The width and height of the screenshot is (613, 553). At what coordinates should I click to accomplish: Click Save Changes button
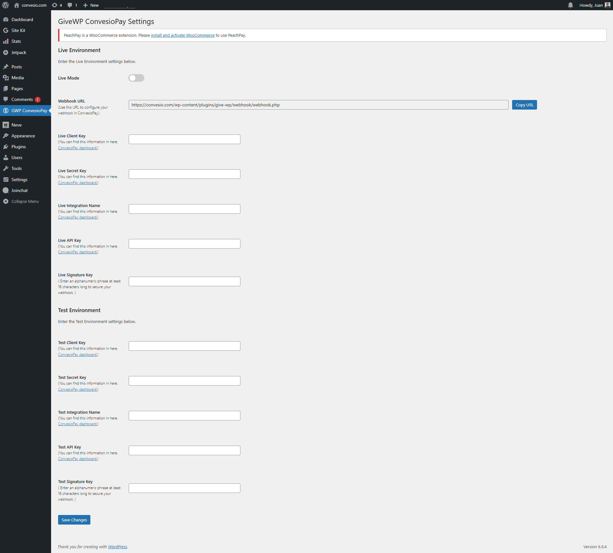[74, 520]
